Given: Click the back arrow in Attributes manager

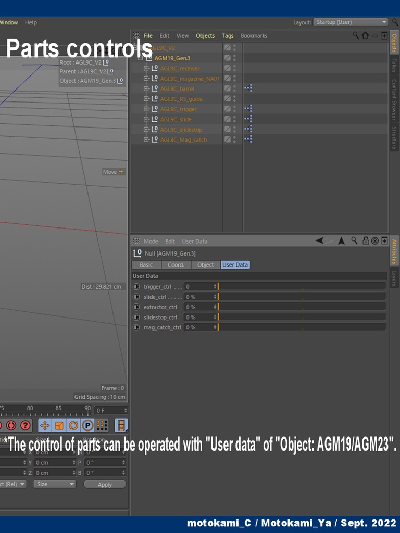Looking at the screenshot, I should coord(320,240).
